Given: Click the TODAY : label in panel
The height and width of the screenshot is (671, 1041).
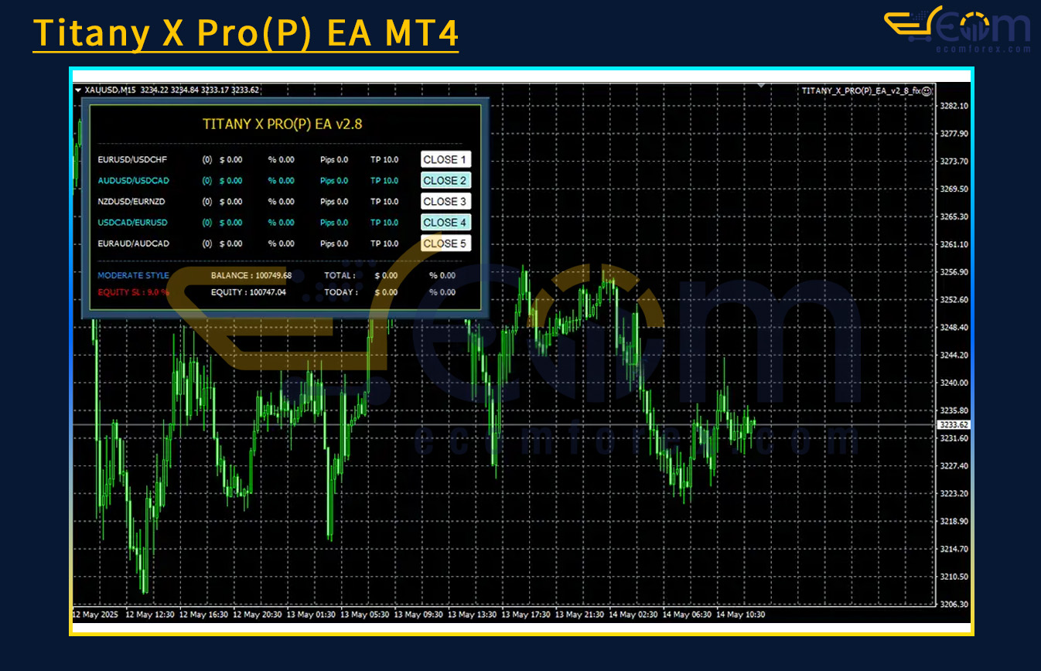Looking at the screenshot, I should click(x=341, y=292).
